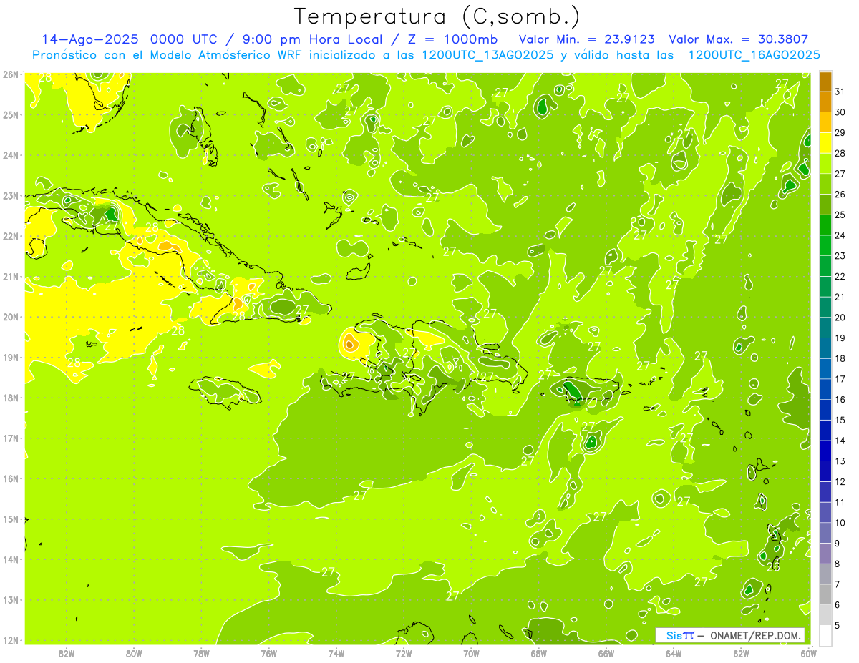This screenshot has height=663, width=859.
Task: Select the topmost brown legend band above 31
Action: pyautogui.click(x=825, y=82)
